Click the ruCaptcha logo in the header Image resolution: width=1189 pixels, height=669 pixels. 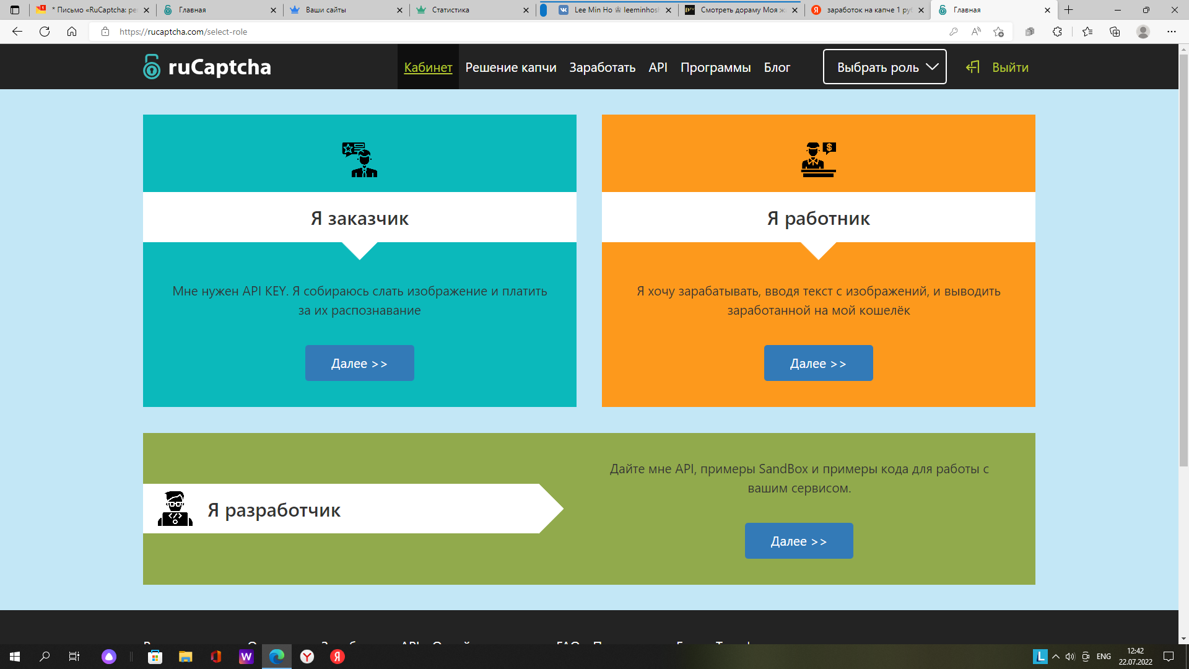point(207,67)
